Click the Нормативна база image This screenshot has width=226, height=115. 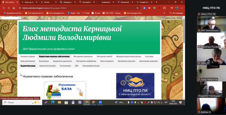pyautogui.click(x=65, y=90)
